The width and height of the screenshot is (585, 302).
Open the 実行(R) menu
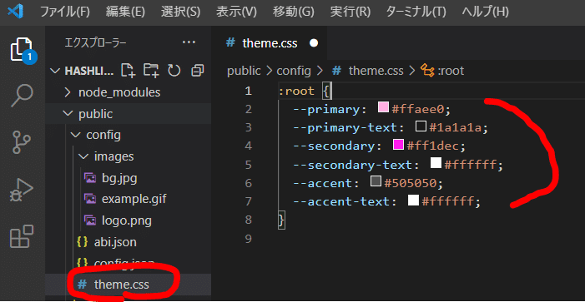[x=350, y=12]
